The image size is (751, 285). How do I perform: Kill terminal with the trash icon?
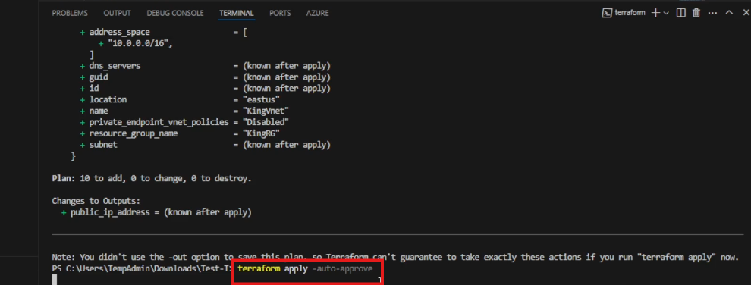[x=697, y=13]
